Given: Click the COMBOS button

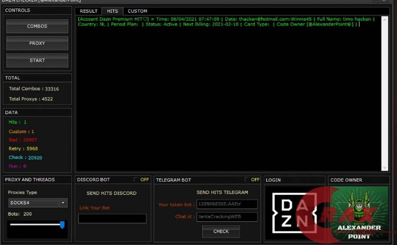Looking at the screenshot, I should pyautogui.click(x=37, y=26).
